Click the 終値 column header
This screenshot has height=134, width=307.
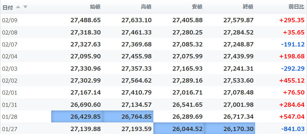248,7
